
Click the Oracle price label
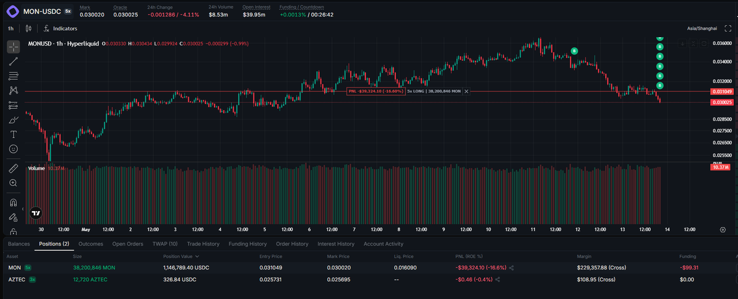tap(121, 6)
